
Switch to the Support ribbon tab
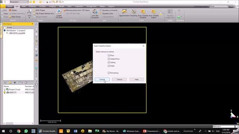pyautogui.click(x=111, y=6)
